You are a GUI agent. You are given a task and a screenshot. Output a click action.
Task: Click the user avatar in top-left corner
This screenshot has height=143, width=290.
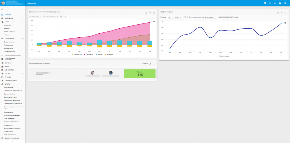pos(3,3)
